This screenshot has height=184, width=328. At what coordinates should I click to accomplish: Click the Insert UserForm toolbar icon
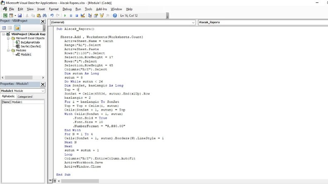point(11,15)
